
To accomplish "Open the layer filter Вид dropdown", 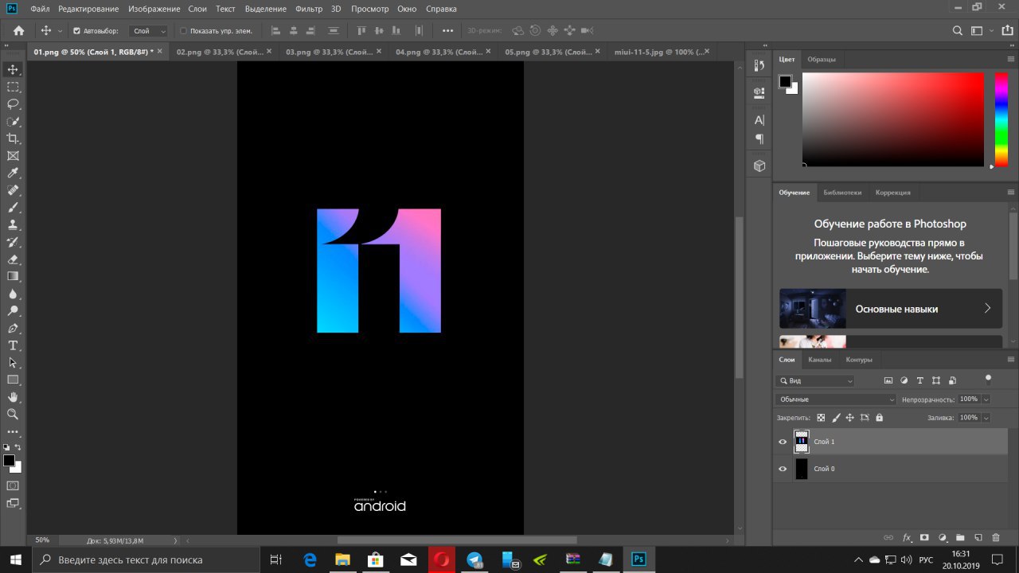I will pyautogui.click(x=815, y=381).
